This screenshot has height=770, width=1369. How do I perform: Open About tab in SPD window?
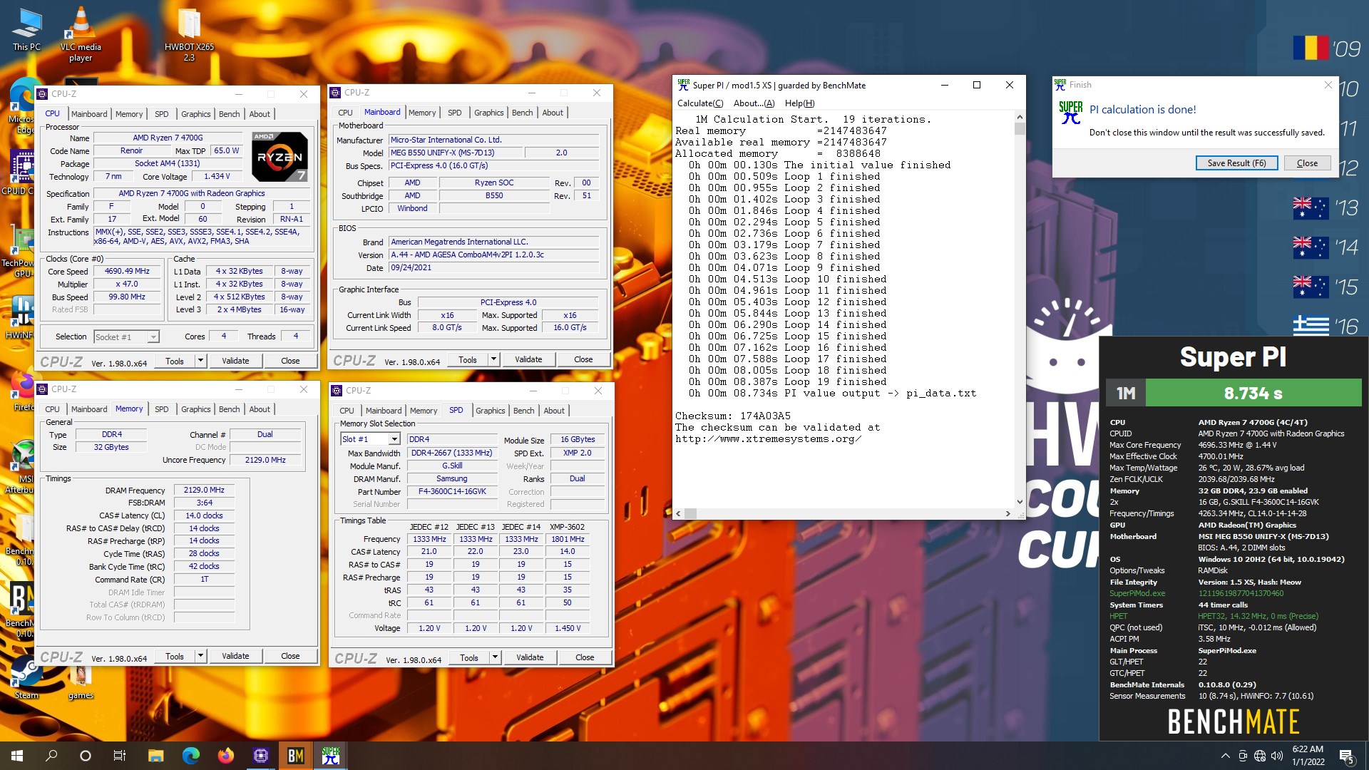tap(554, 411)
